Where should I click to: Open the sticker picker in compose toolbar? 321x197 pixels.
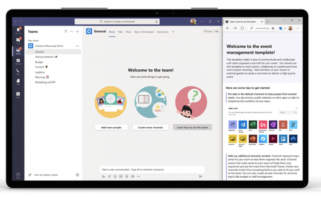point(127,177)
